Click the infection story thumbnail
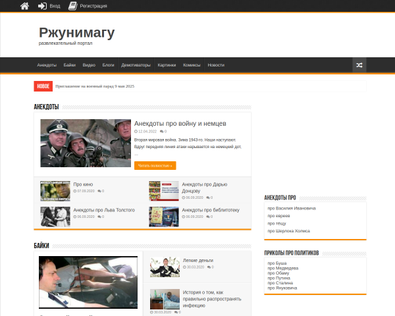Screen dimensions: 395x316 165,299
